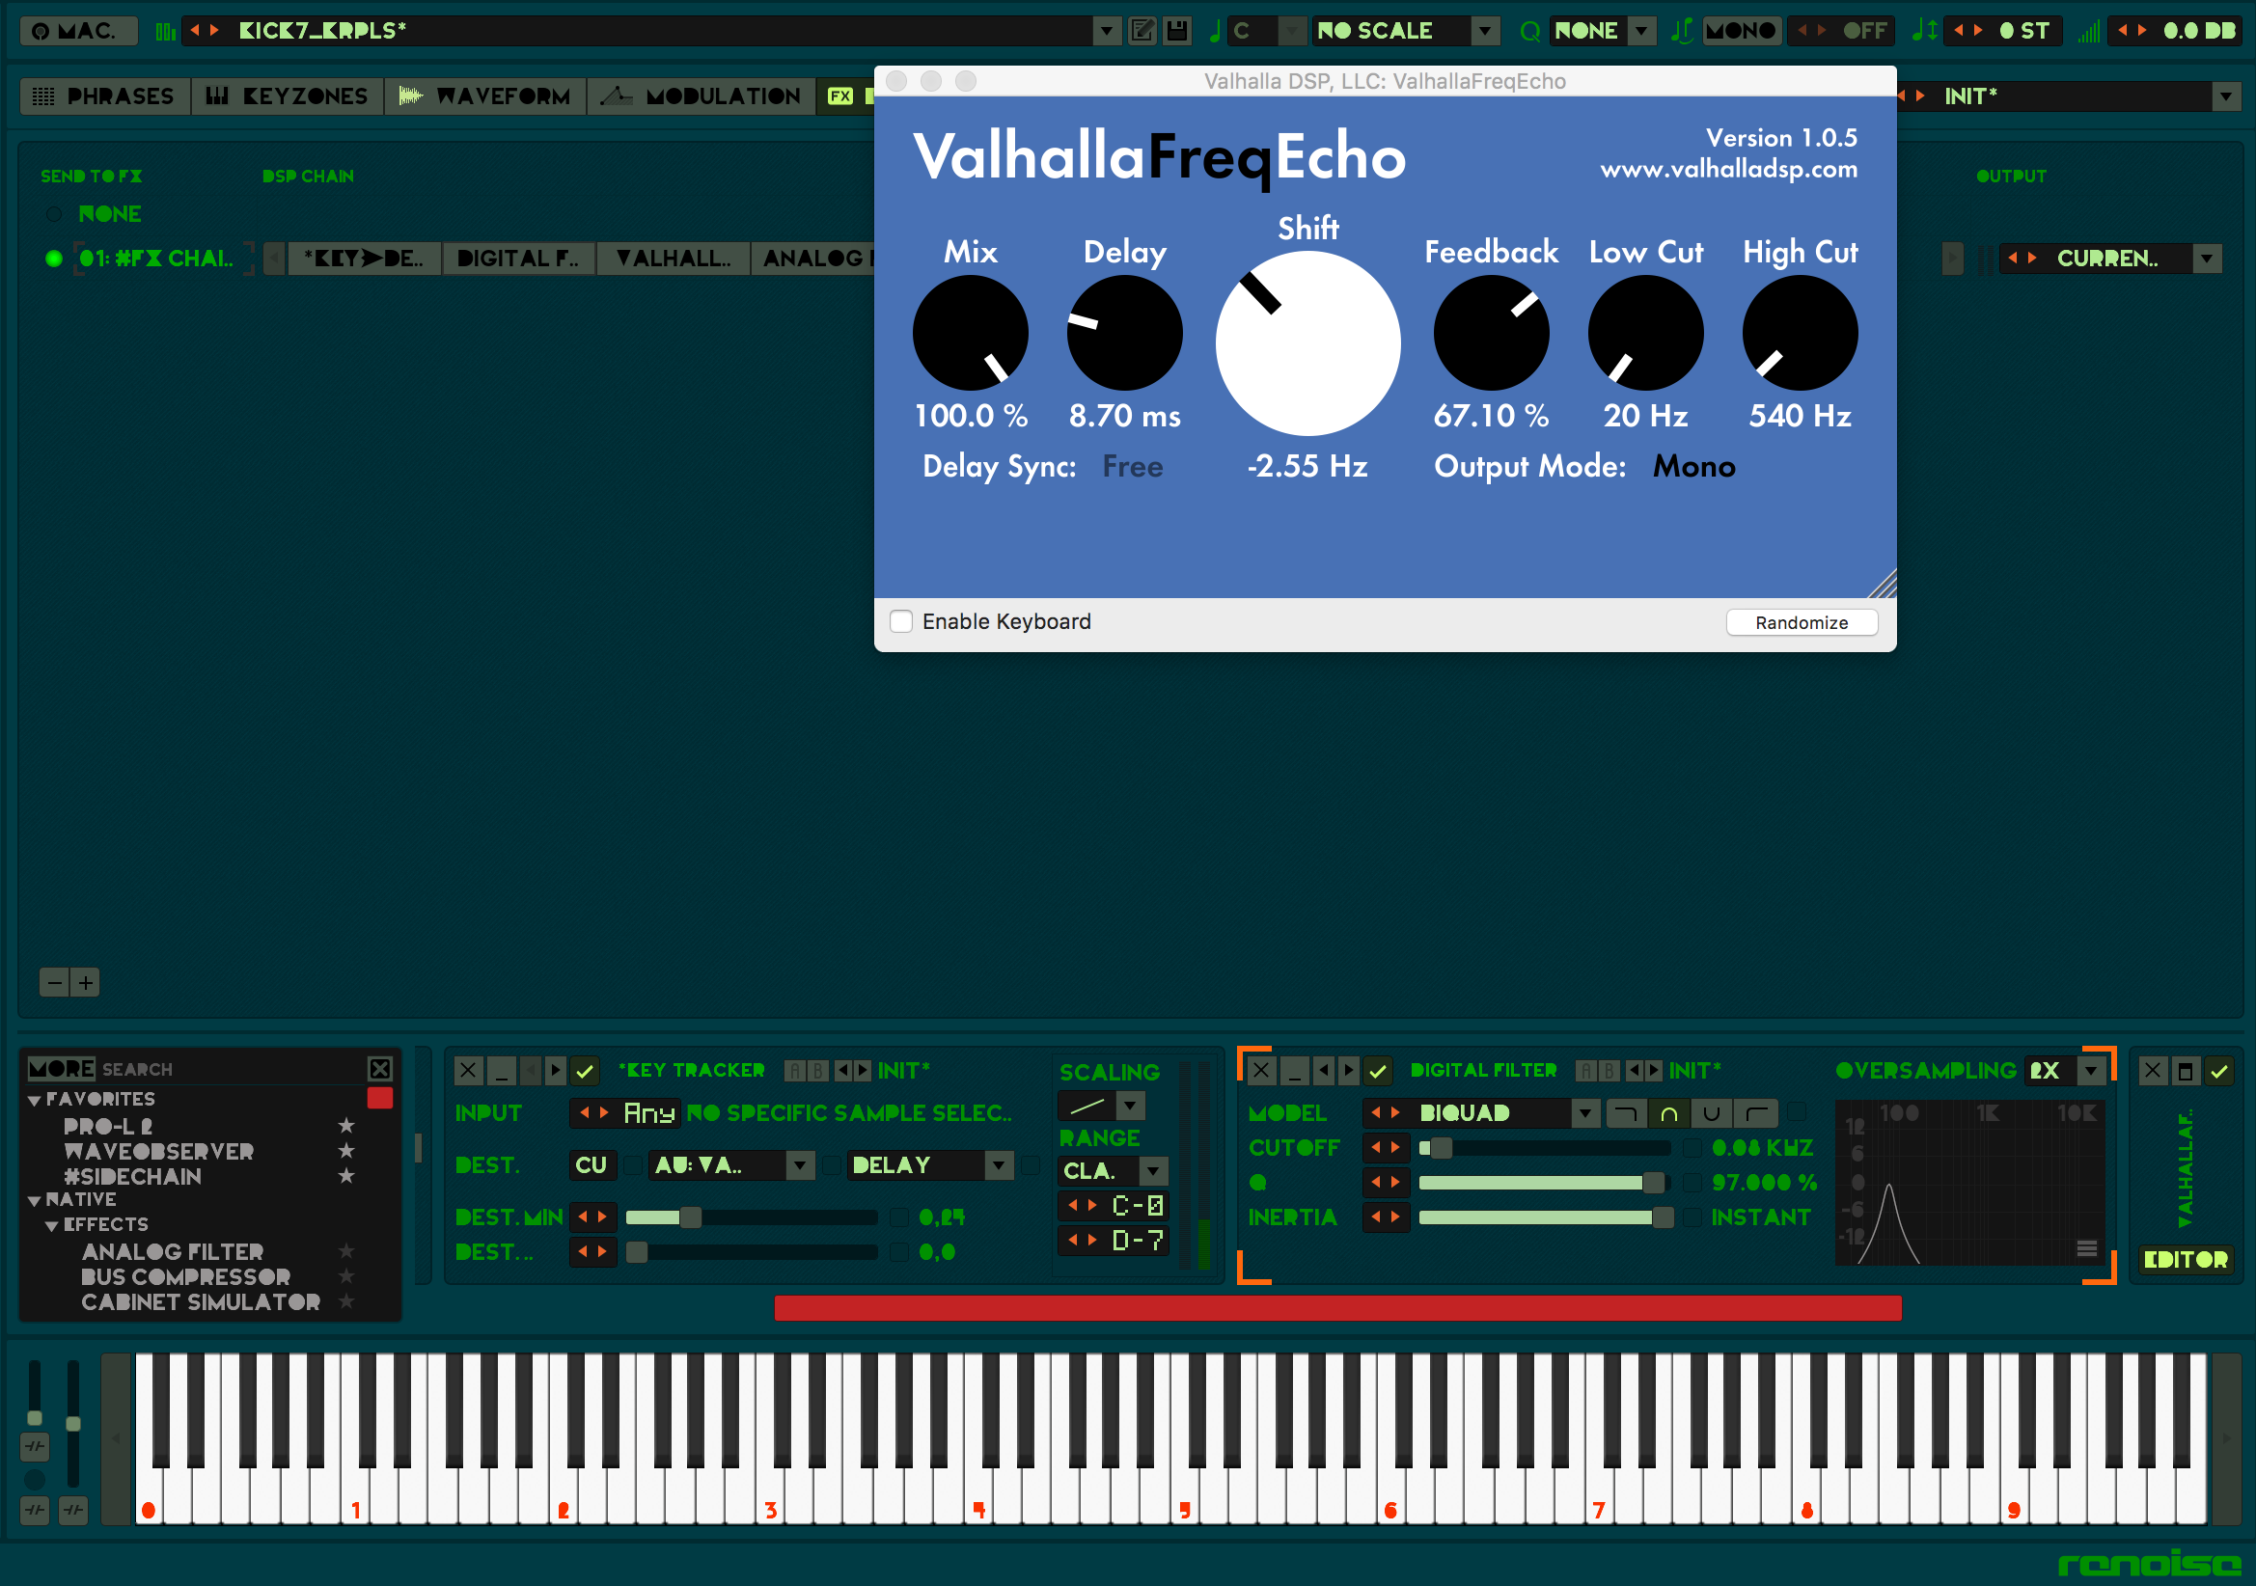The height and width of the screenshot is (1586, 2256).
Task: Open the INIT* preset dropdown at top right
Action: (2225, 96)
